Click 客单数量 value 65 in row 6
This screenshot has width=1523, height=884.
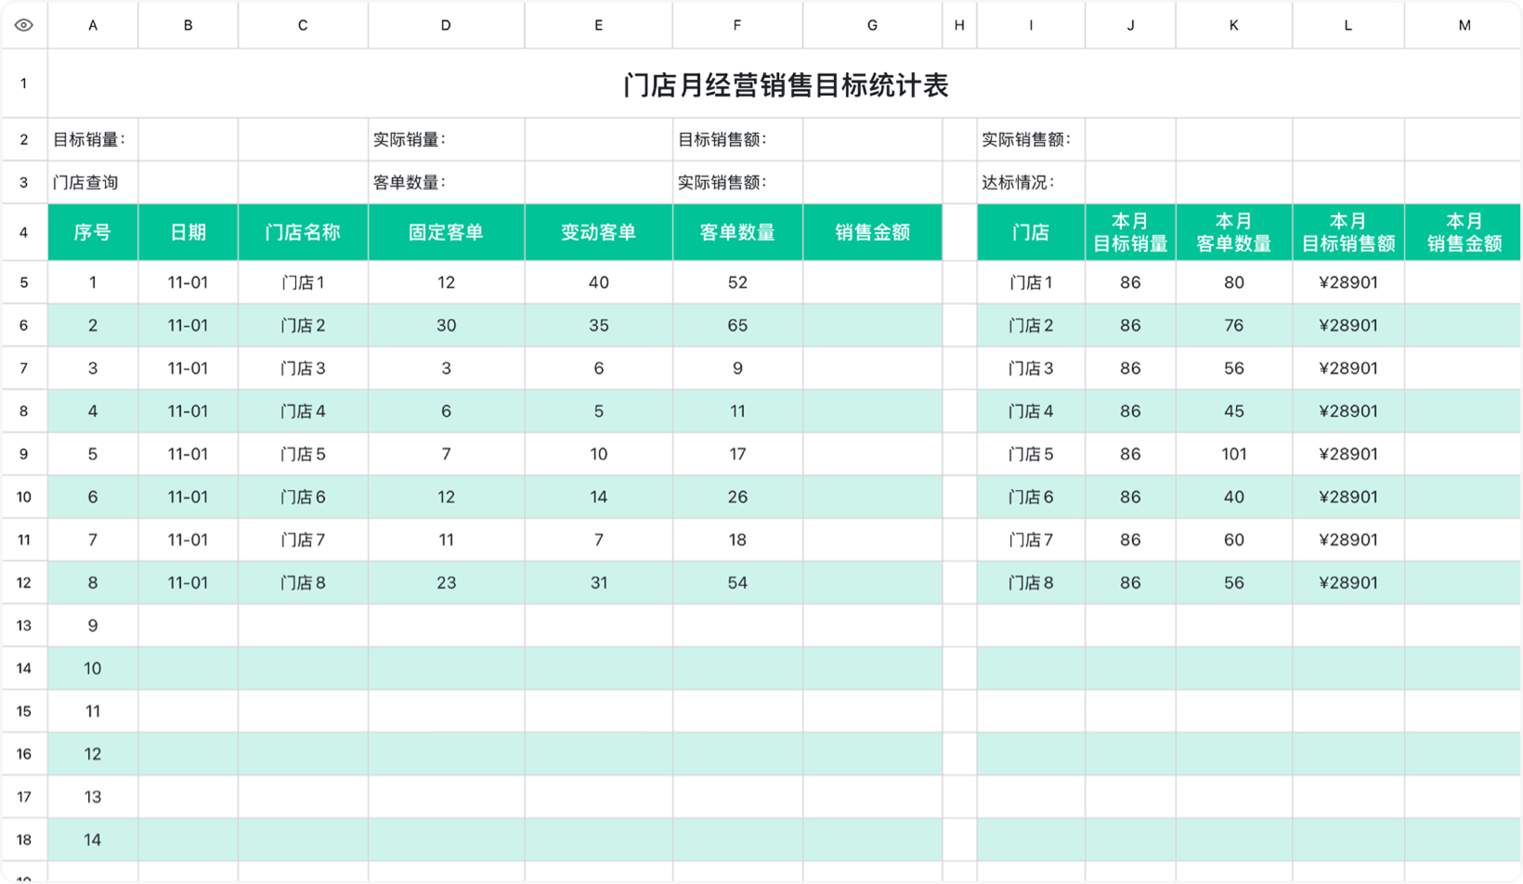click(737, 325)
